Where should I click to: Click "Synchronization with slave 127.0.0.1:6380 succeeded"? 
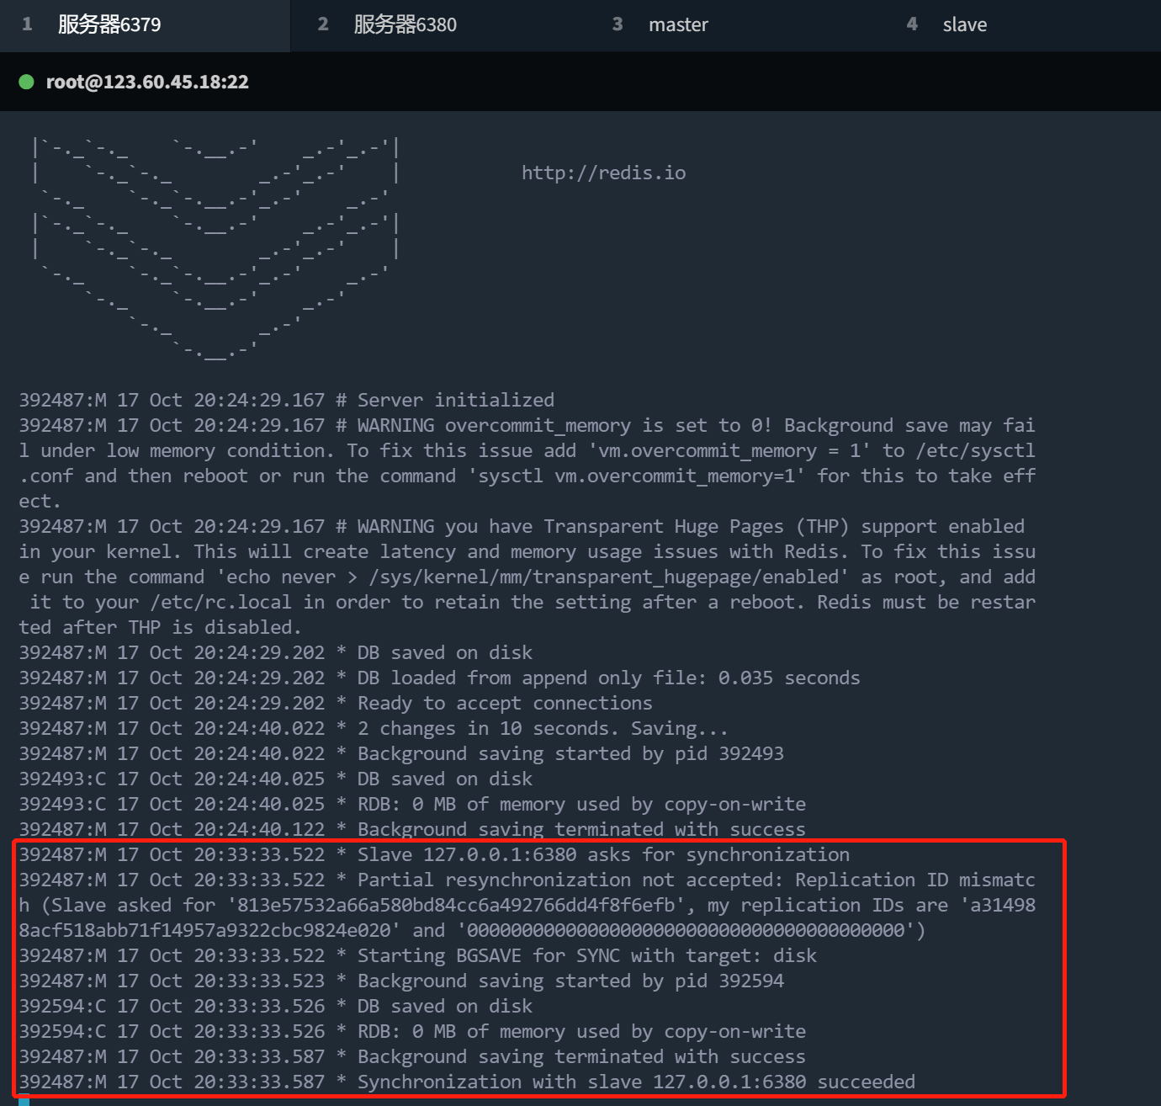coord(635,1082)
